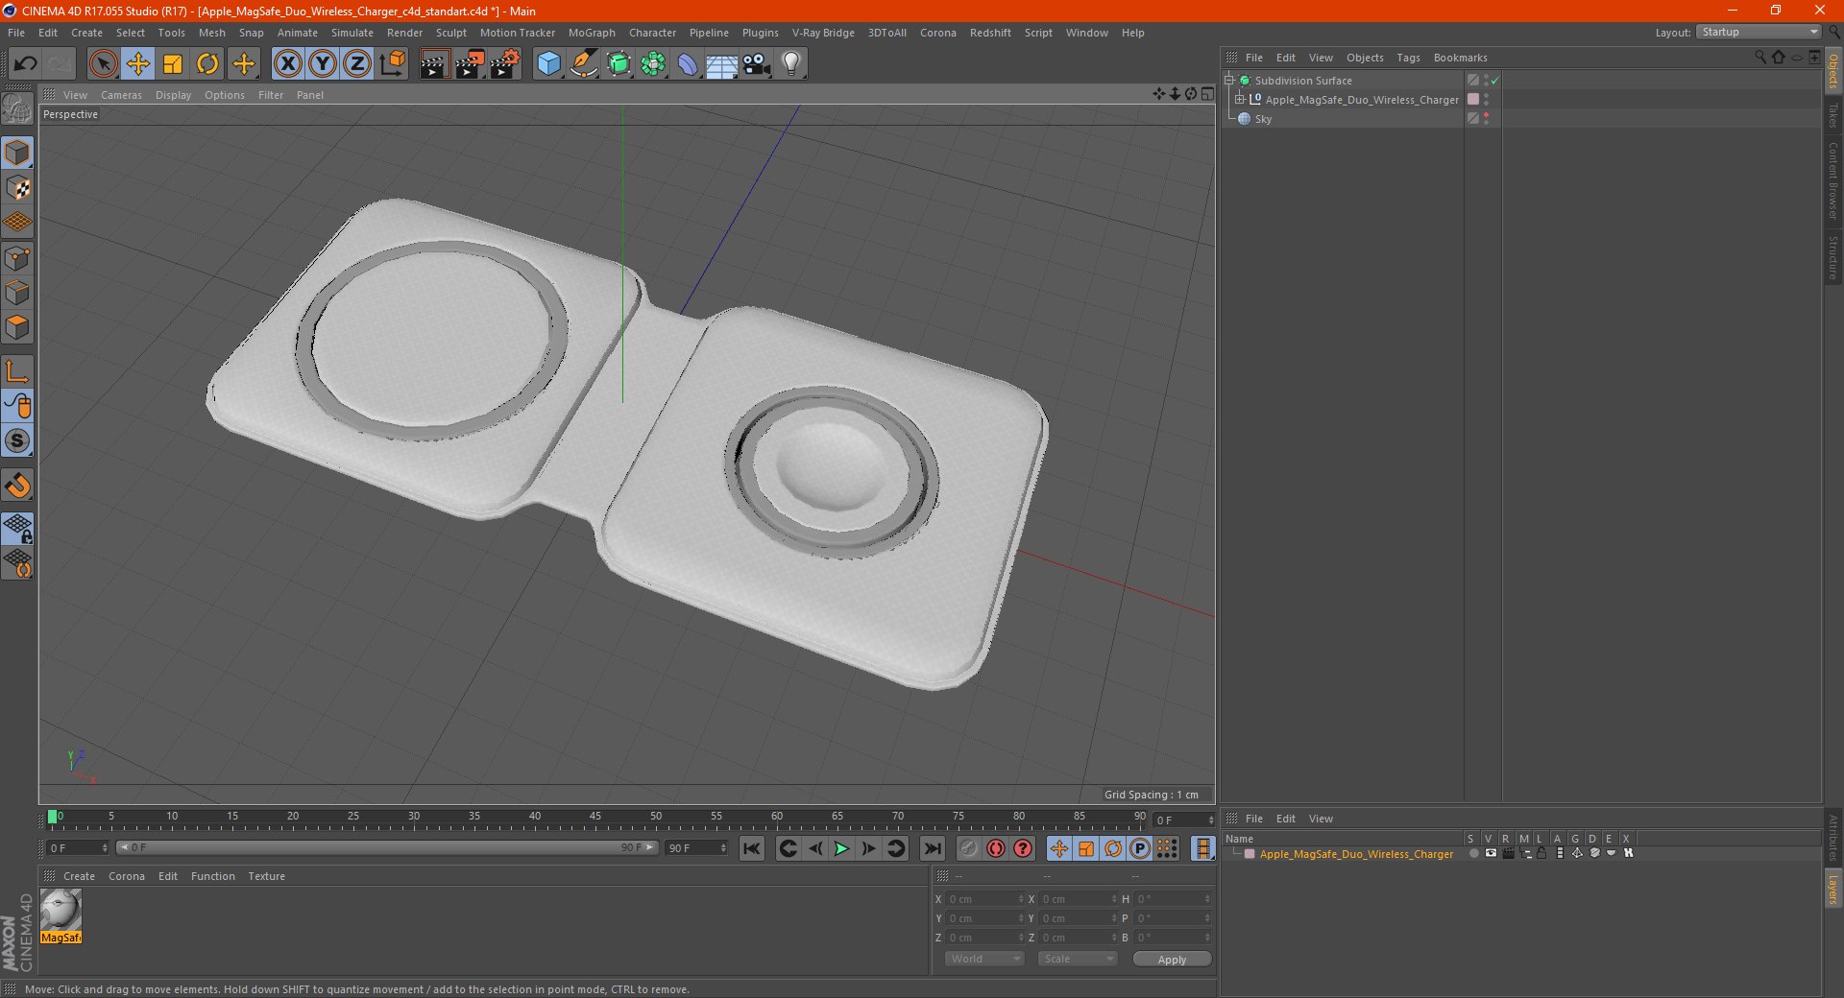1844x998 pixels.
Task: Open Object manager Tags menu
Action: click(x=1408, y=58)
